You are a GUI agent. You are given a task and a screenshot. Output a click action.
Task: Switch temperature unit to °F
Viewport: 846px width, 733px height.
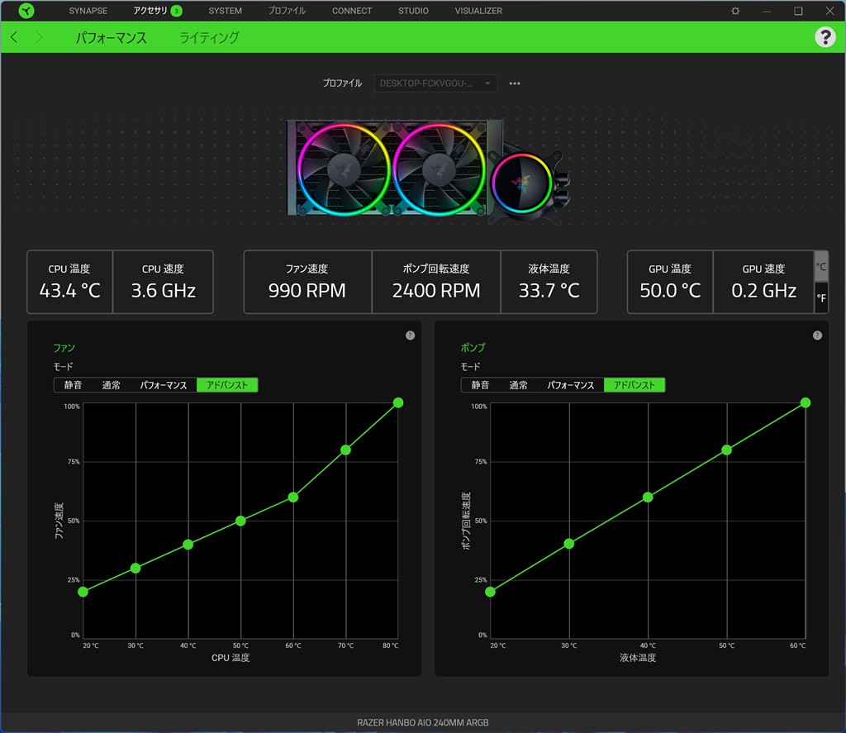coord(821,297)
